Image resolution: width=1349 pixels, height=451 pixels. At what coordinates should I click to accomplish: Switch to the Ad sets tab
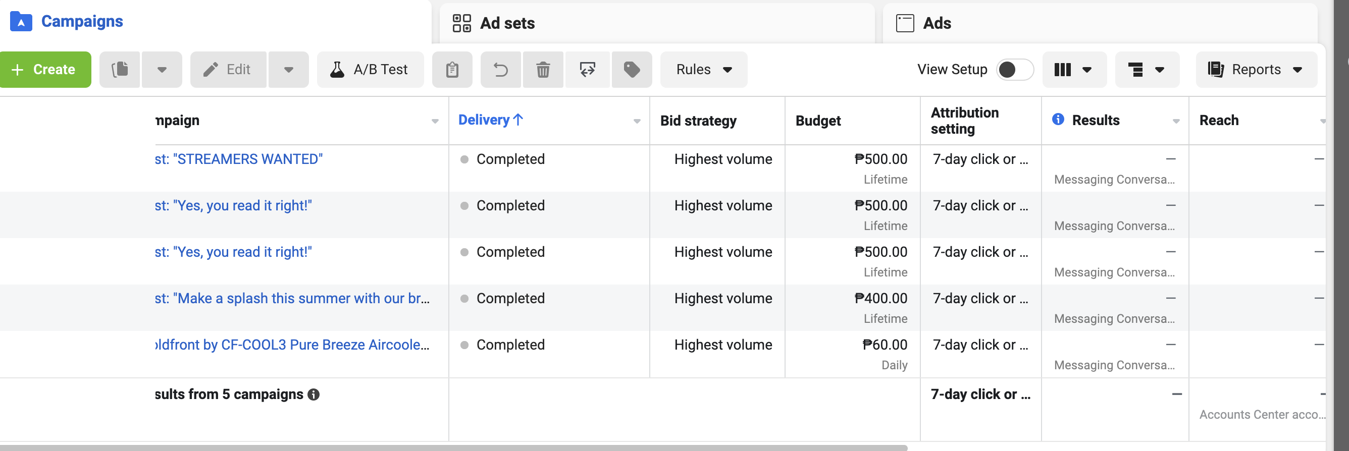pyautogui.click(x=507, y=24)
